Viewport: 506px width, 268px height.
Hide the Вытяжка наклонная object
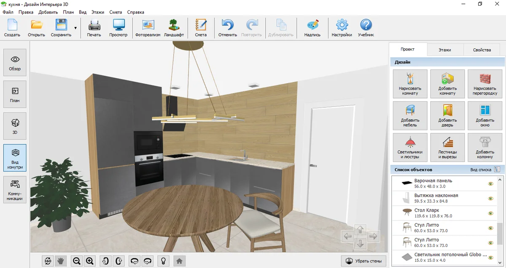point(490,199)
